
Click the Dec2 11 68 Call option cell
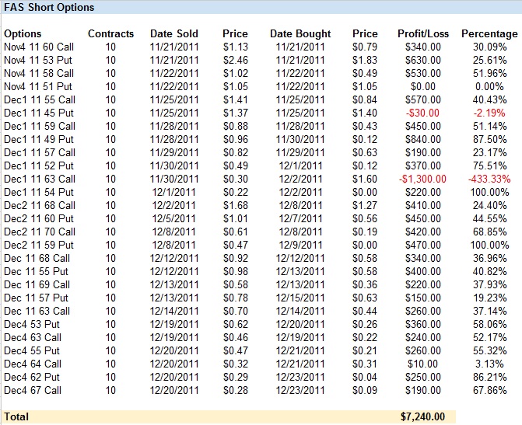pos(40,205)
